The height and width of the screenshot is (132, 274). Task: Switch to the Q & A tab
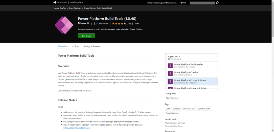pos(75,46)
